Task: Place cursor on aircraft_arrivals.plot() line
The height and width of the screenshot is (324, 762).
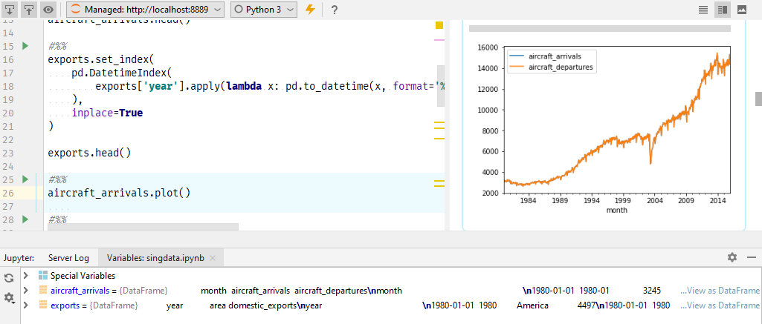Action: click(119, 193)
